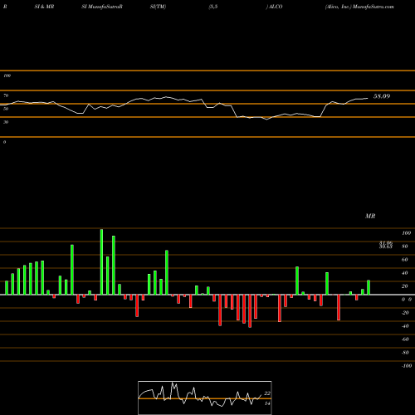Click the MR axis label -60
The width and height of the screenshot is (415, 415).
(405, 339)
